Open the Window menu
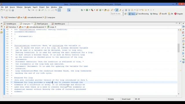The height and width of the screenshot is (104, 185). pyautogui.click(x=54, y=7)
